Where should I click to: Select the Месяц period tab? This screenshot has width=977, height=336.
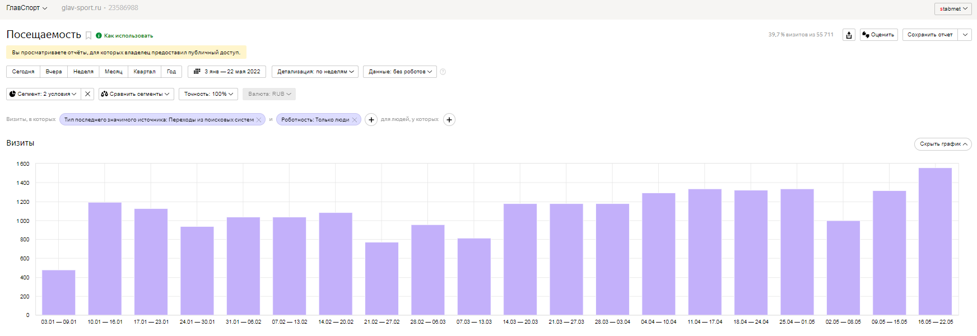tap(114, 72)
